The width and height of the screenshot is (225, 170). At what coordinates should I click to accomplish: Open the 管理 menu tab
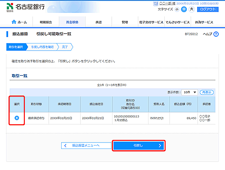[x=125, y=22]
